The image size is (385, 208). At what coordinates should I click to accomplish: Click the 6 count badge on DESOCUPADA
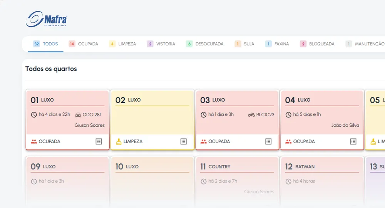tap(189, 44)
